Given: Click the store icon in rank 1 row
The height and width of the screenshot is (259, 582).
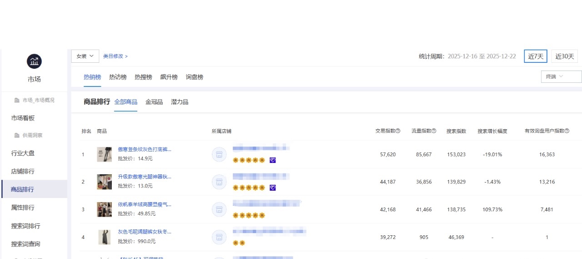Looking at the screenshot, I should click(219, 155).
